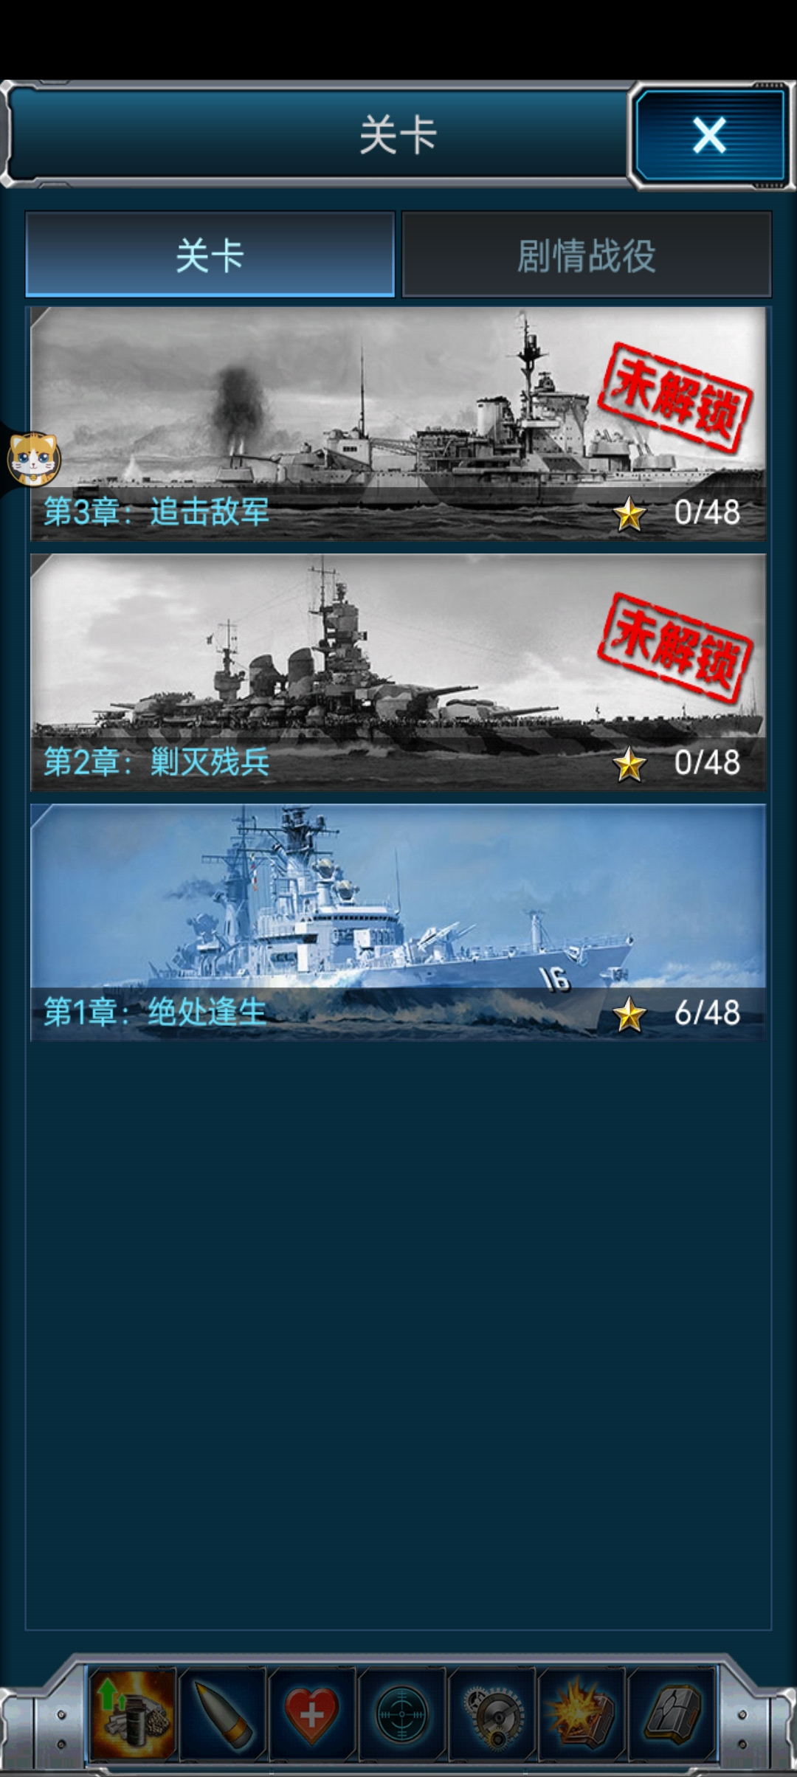Tap the 未解锁 stamp on chapter 3
The image size is (797, 1777).
coord(675,397)
